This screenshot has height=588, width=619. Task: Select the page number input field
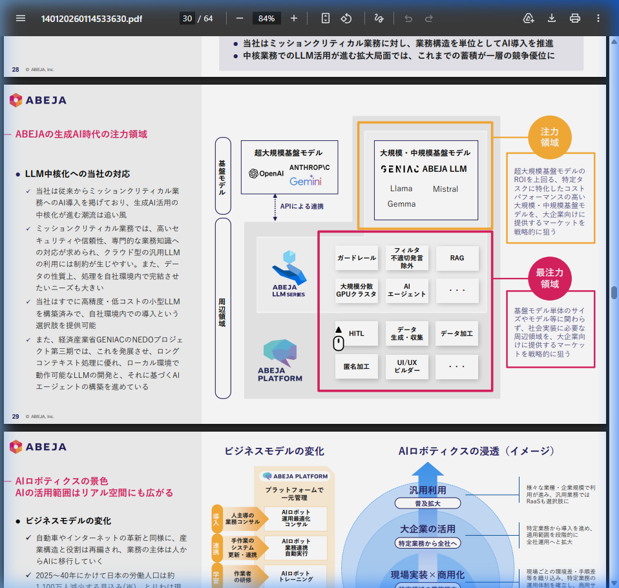(x=187, y=18)
